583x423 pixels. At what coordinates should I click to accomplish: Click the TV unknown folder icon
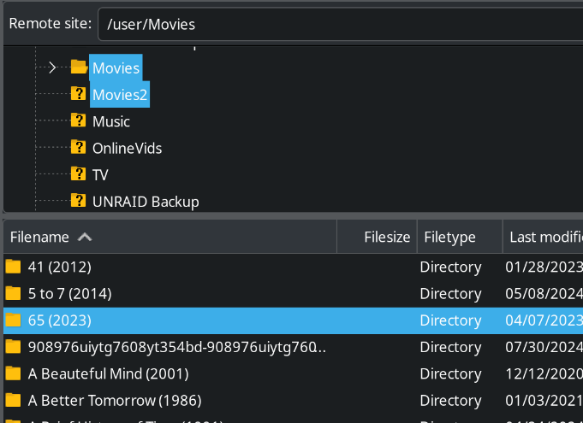(78, 174)
